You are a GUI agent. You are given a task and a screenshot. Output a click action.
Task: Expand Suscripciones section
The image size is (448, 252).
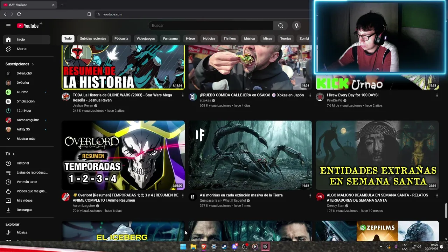point(20,64)
